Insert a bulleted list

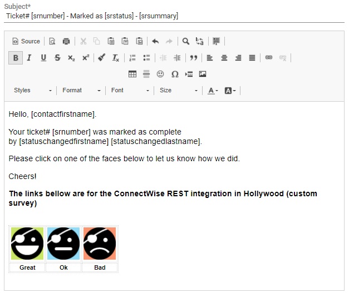click(x=146, y=58)
